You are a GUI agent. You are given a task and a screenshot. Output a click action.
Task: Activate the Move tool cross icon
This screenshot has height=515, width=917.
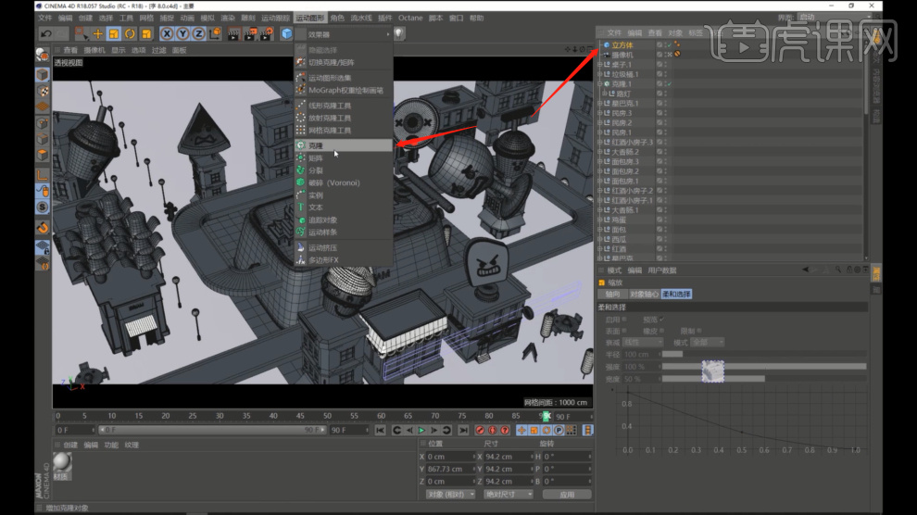point(97,34)
